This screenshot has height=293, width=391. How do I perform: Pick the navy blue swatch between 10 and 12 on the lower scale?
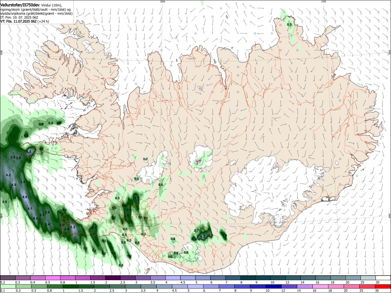click(273, 286)
